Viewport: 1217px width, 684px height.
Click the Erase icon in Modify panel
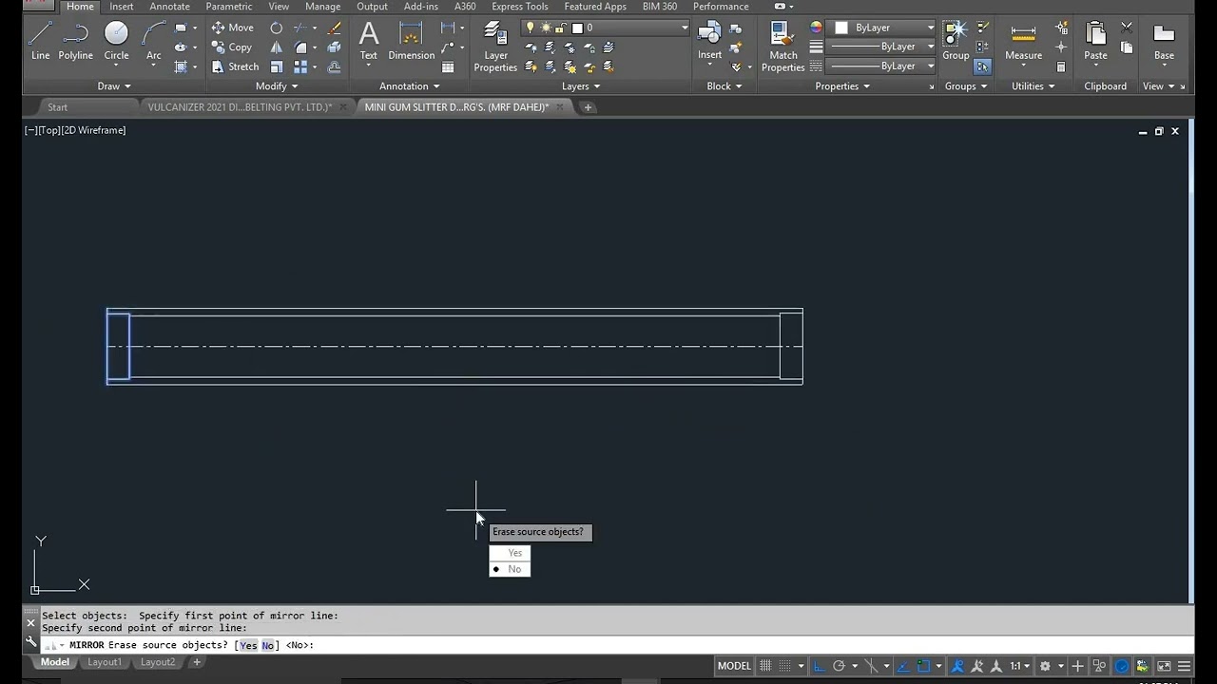click(334, 28)
